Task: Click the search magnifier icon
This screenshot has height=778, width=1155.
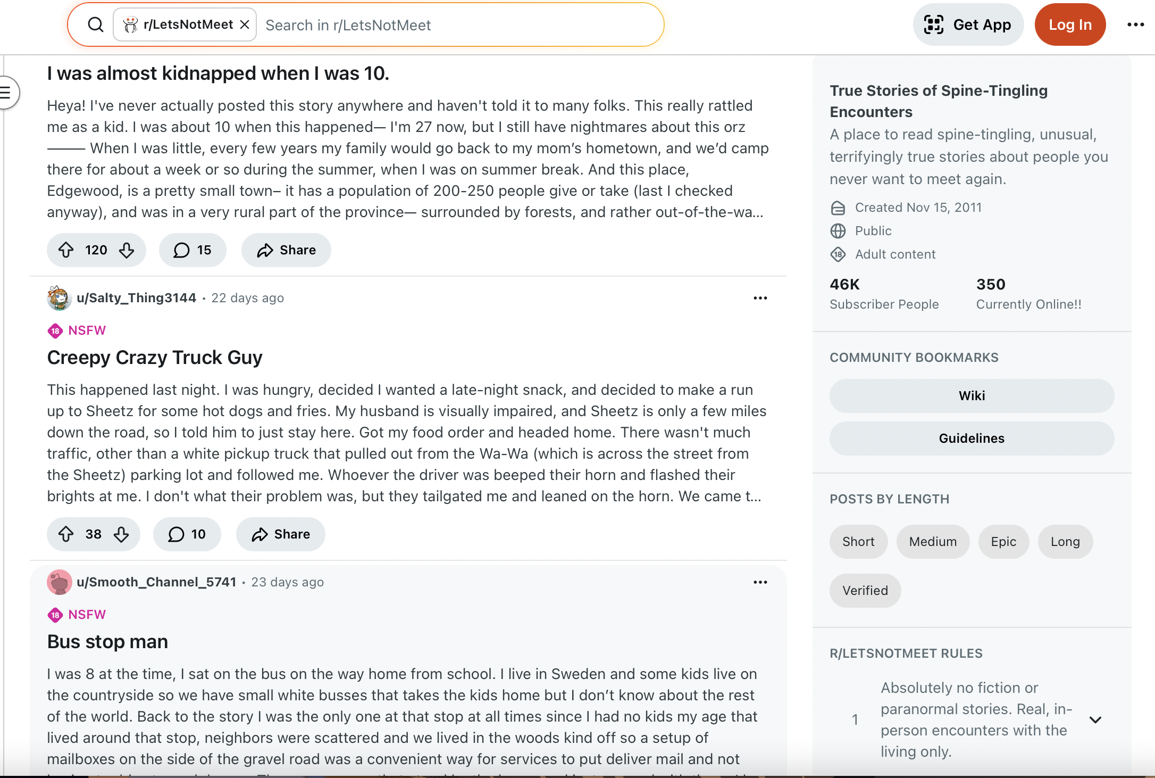Action: coord(96,24)
